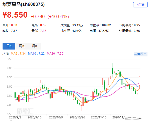This screenshot has height=121, width=149.
Task: Click the MA5 : 7.34 legend label
Action: coord(18,54)
